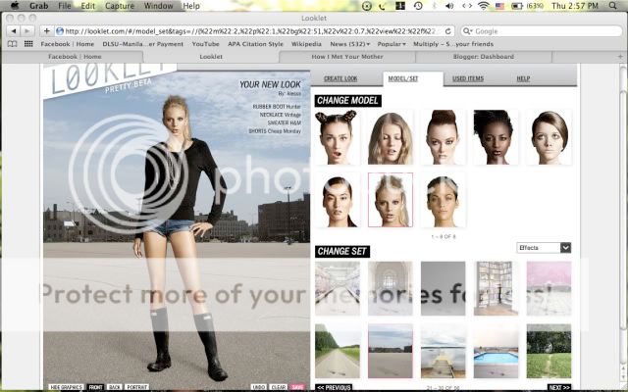Expand the News (532) bookmarks dropdown
The width and height of the screenshot is (628, 392).
(x=349, y=44)
